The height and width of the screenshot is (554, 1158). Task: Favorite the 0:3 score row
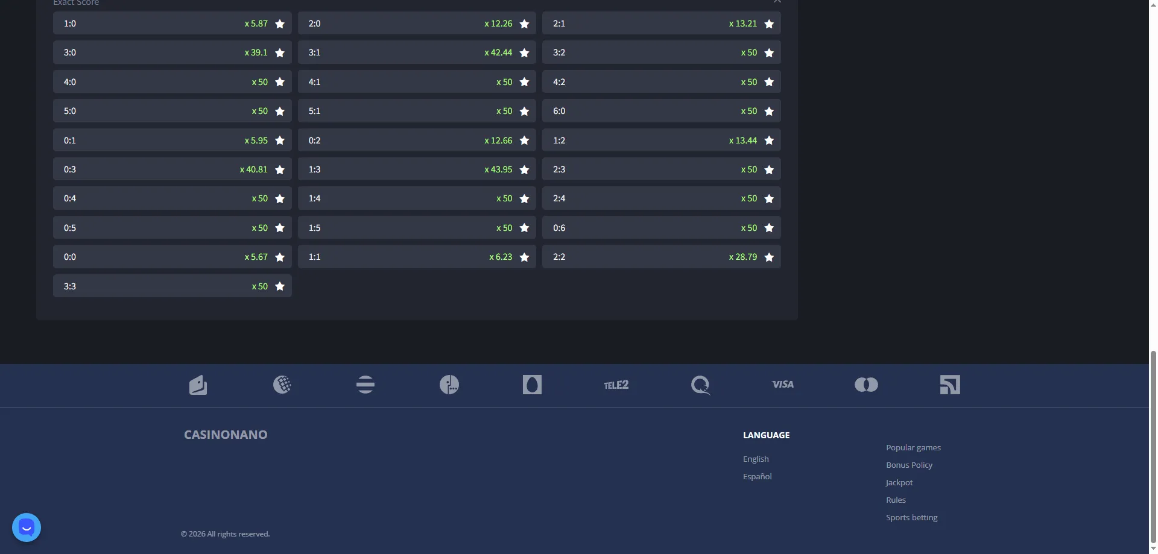[x=280, y=169]
